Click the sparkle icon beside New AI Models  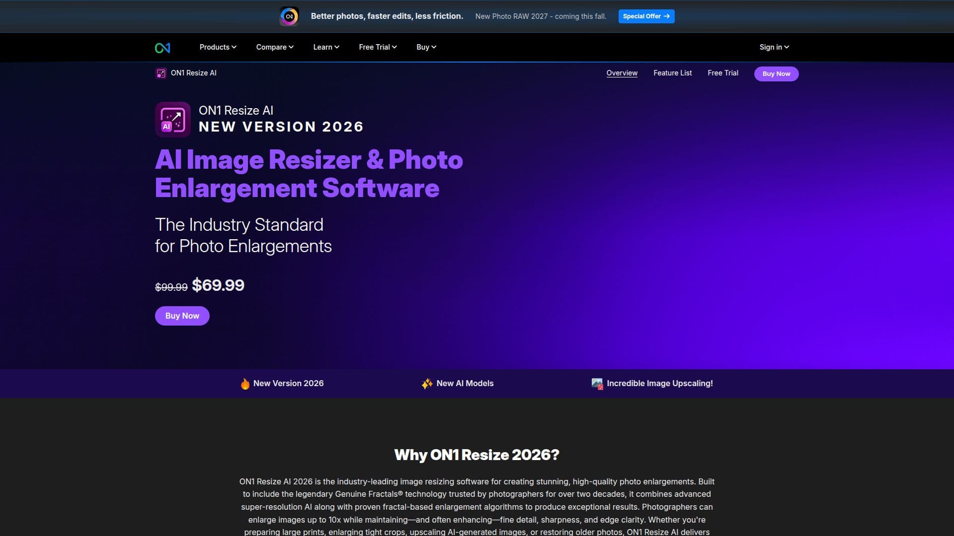427,384
